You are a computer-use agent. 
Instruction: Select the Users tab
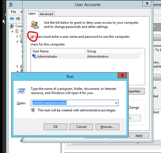pyautogui.click(x=32, y=14)
